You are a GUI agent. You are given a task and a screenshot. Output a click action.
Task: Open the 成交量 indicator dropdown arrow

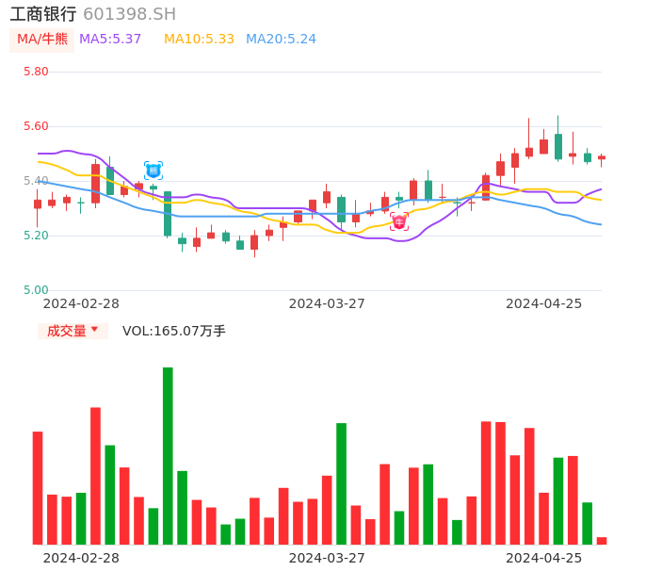(94, 330)
